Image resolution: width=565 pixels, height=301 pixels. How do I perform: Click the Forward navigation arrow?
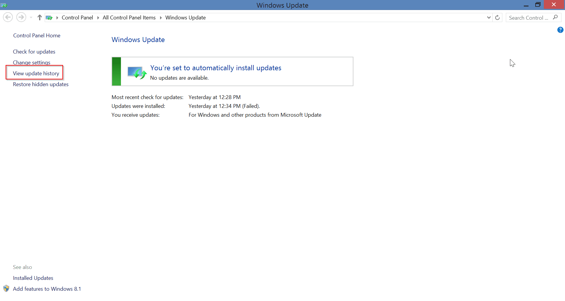click(x=21, y=17)
